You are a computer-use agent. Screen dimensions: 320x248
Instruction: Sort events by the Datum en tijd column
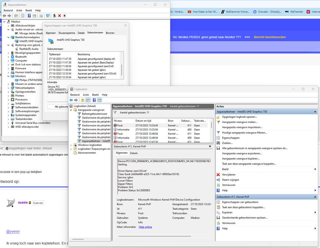[x=144, y=121]
